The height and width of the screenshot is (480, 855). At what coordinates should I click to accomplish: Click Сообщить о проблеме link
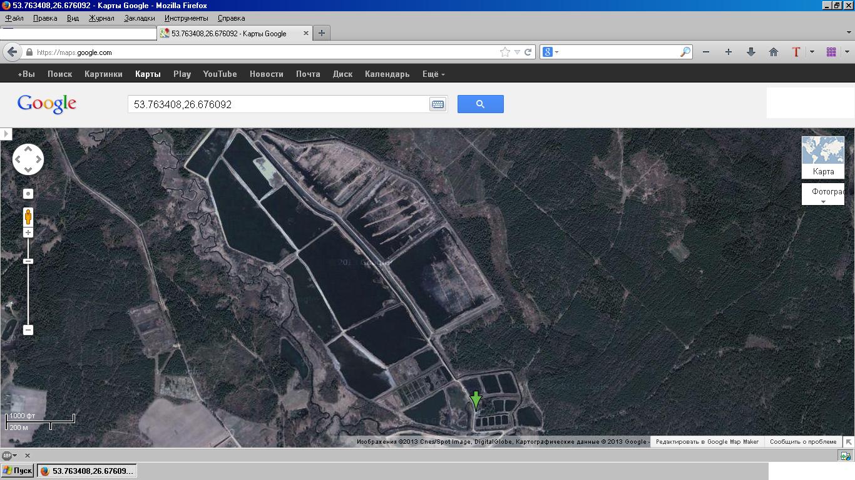tap(803, 441)
